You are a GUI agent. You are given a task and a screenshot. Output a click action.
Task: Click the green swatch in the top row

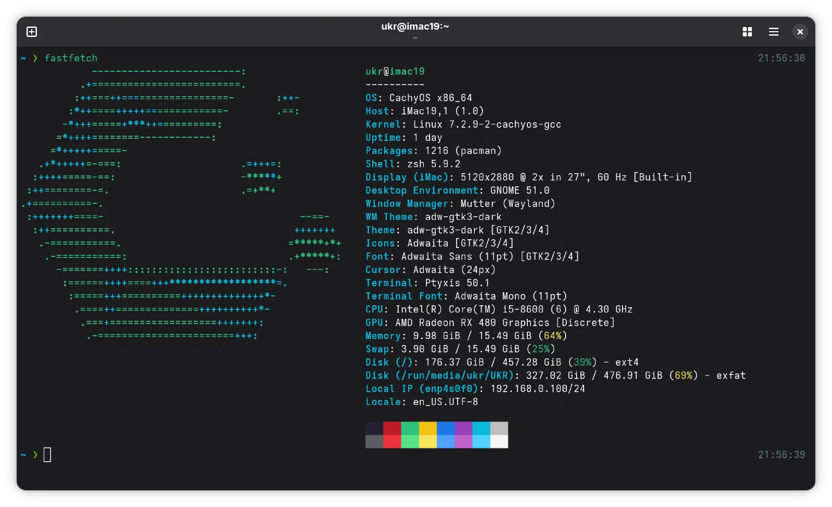click(x=410, y=428)
